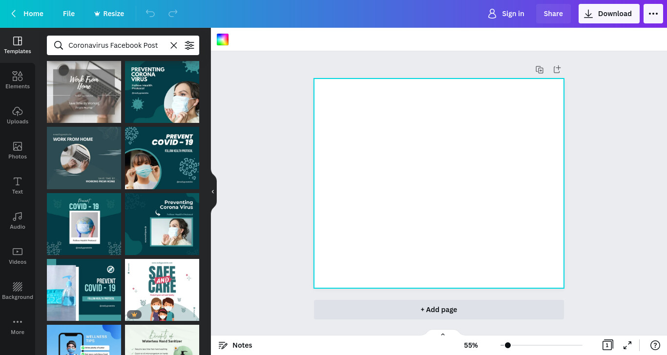Open the Share dialog
667x355 pixels.
pyautogui.click(x=553, y=14)
